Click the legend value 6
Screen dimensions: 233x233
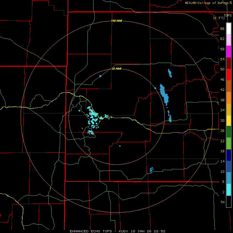pyautogui.click(x=223, y=182)
